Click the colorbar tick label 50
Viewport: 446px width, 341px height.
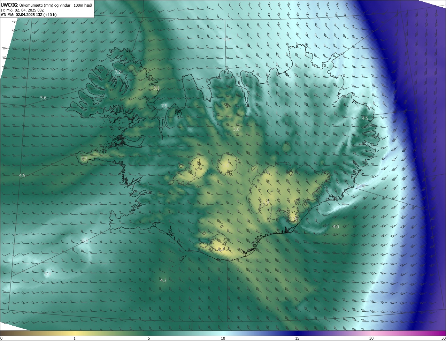[x=443, y=338]
